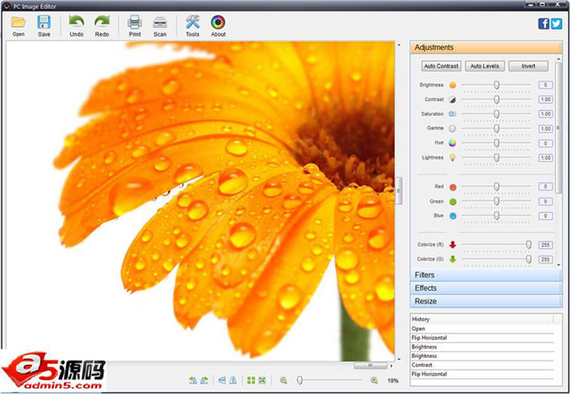The height and width of the screenshot is (394, 570).
Task: Click the Red slider handle
Action: (x=496, y=186)
